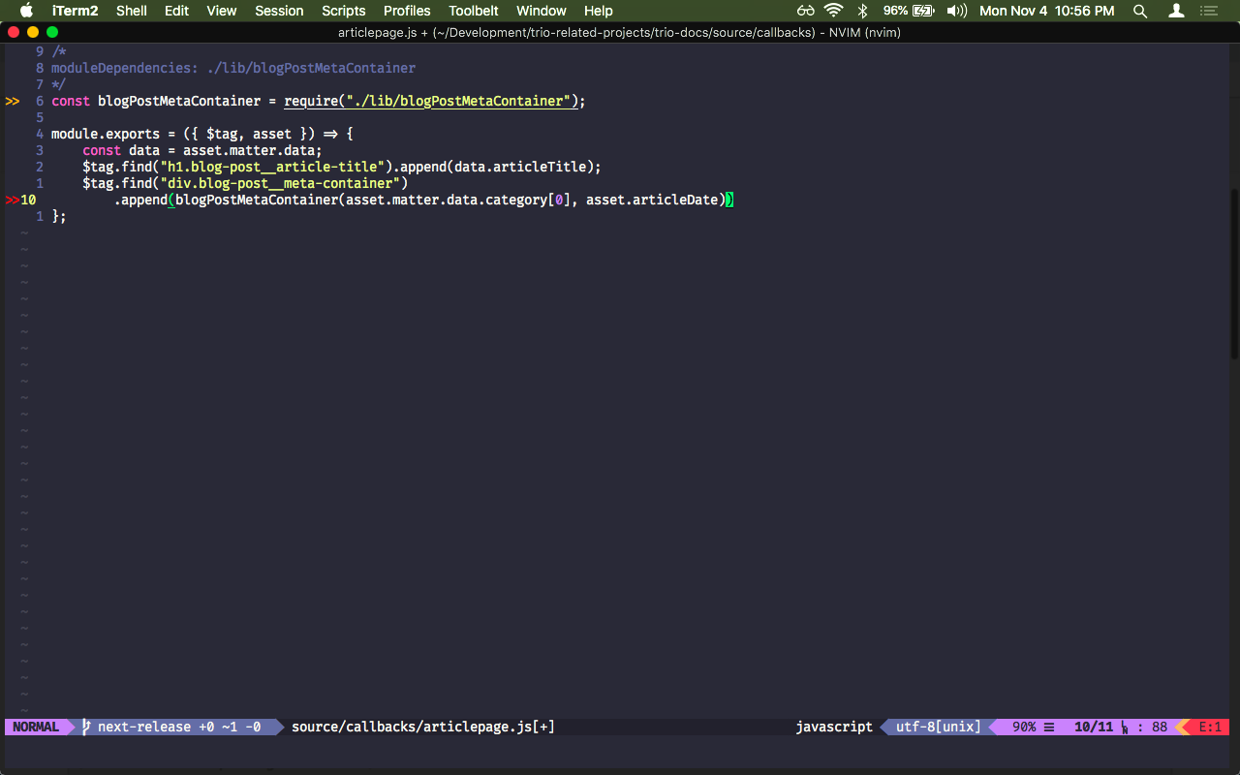The image size is (1240, 775).
Task: Click the glasses icon in menu bar
Action: (x=806, y=11)
